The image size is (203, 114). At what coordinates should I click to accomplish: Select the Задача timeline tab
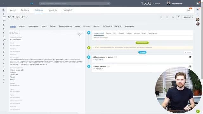(129, 33)
